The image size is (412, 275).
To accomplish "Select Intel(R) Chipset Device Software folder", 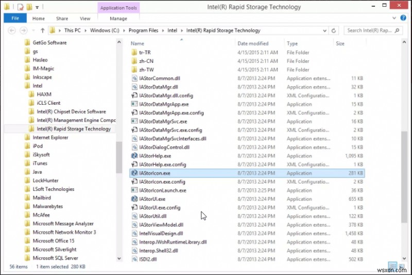I will (71, 111).
